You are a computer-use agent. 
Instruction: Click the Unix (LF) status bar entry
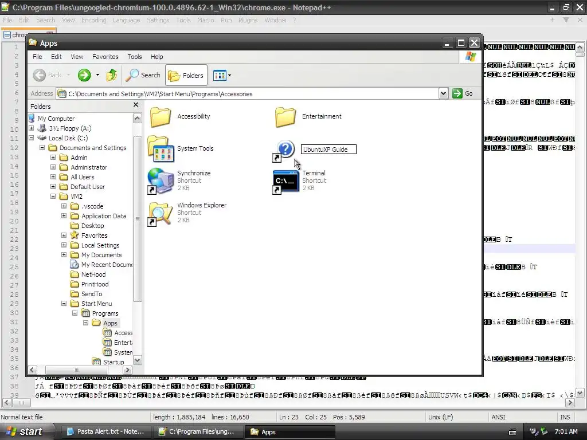click(x=441, y=417)
